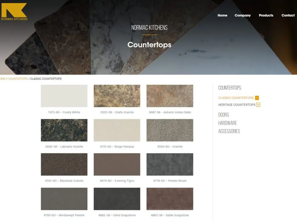Image resolution: width=297 pixels, height=222 pixels.
Task: Click the '1573-60 – Frosty White' caption
Action: coord(64,112)
